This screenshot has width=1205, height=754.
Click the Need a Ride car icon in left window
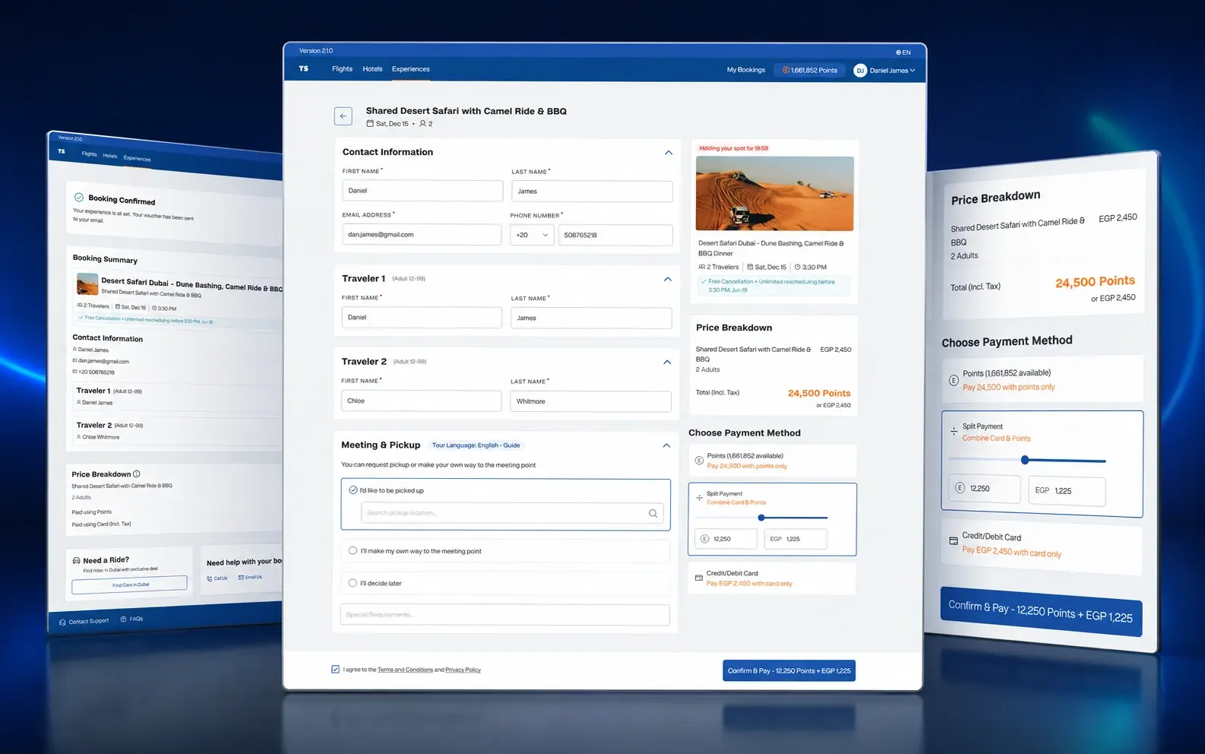[76, 560]
